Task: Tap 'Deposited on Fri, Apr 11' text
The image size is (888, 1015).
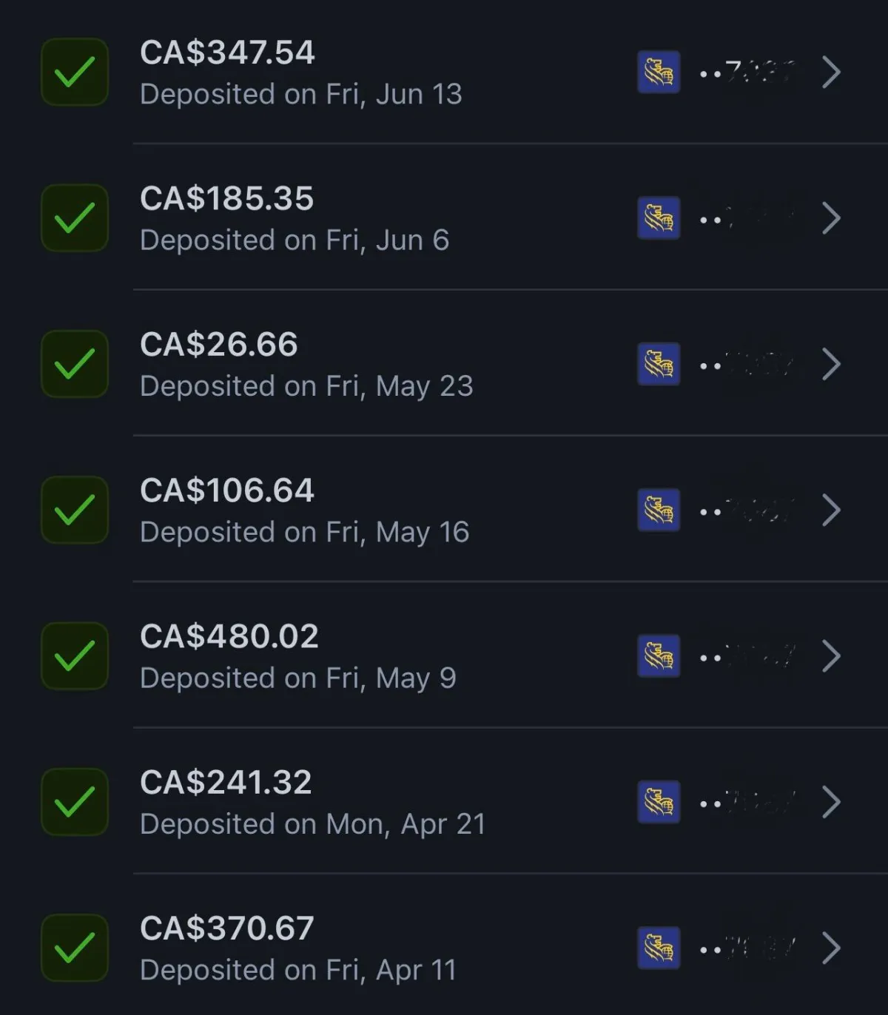Action: [x=297, y=970]
